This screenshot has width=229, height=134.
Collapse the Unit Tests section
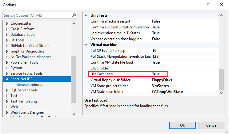tap(86, 15)
